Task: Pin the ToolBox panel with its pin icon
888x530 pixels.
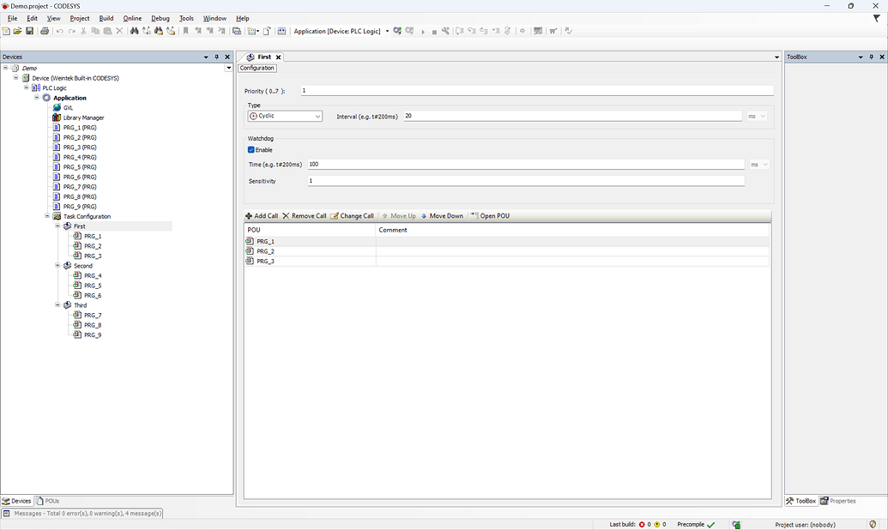Action: pos(871,57)
